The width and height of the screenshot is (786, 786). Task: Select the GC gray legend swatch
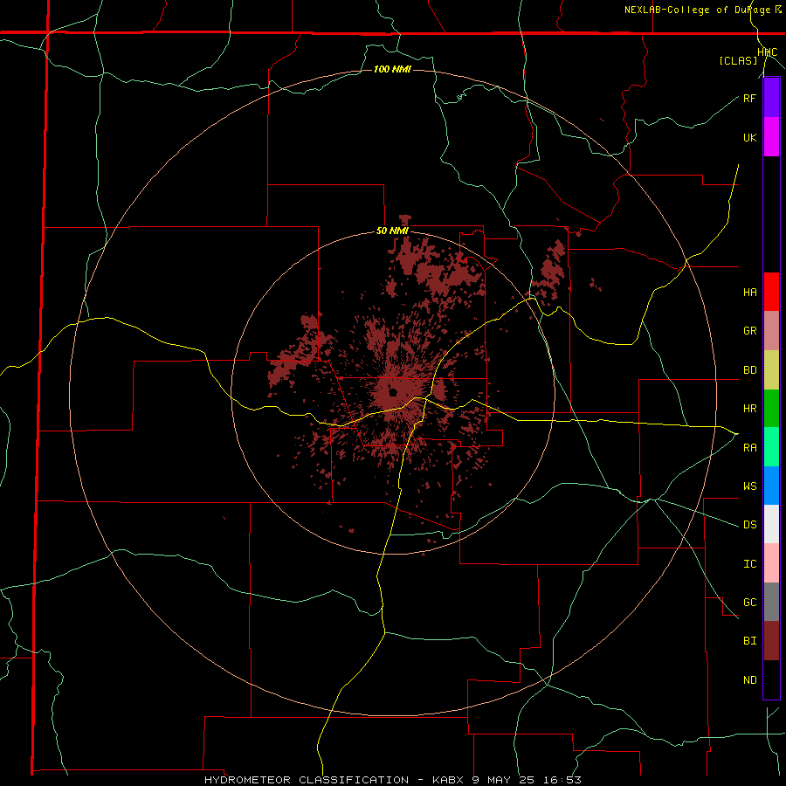pos(771,602)
